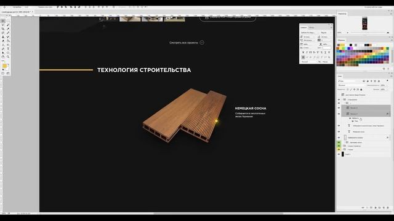Hide the Effects sub-item of the selected layer

(350, 118)
